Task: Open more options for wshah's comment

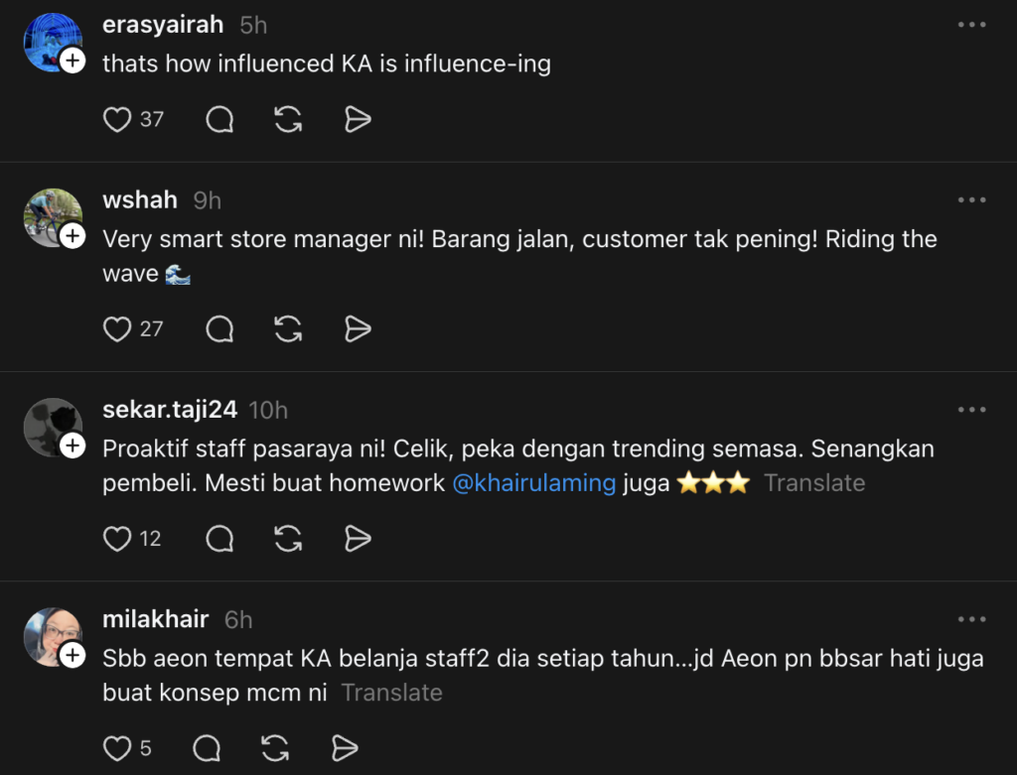Action: pos(971,200)
